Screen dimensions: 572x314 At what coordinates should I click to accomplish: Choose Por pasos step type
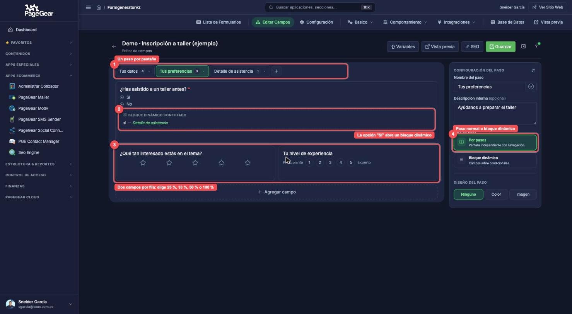point(495,142)
